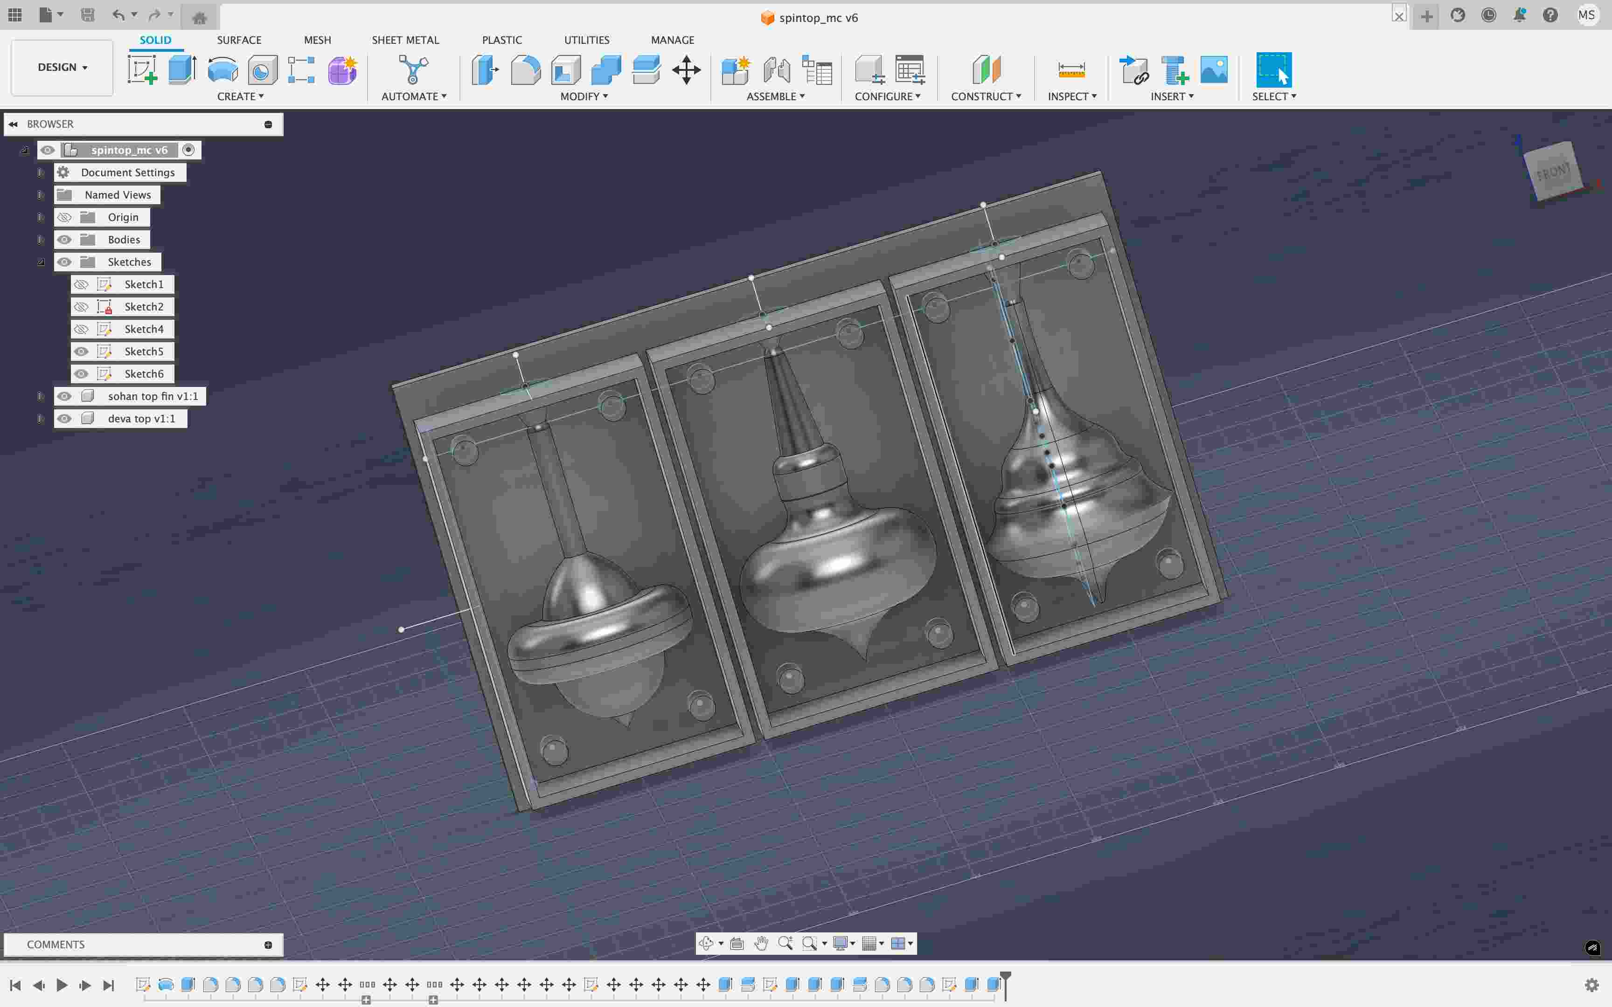This screenshot has height=1007, width=1612.
Task: Select the Move/Copy arrows tool
Action: click(686, 70)
